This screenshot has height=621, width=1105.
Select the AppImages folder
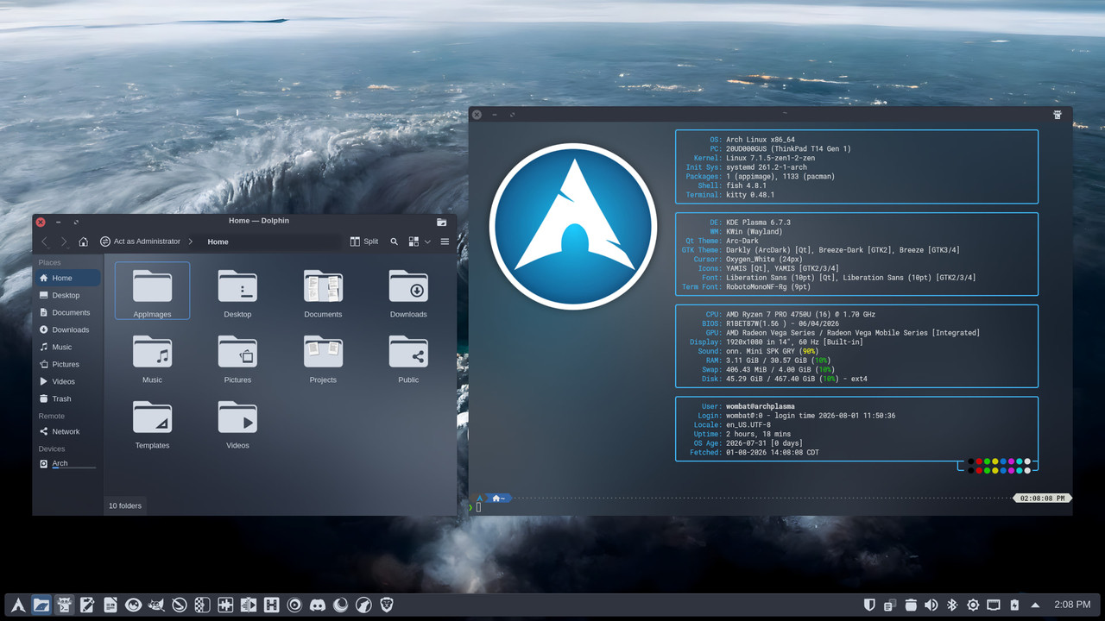click(x=152, y=292)
